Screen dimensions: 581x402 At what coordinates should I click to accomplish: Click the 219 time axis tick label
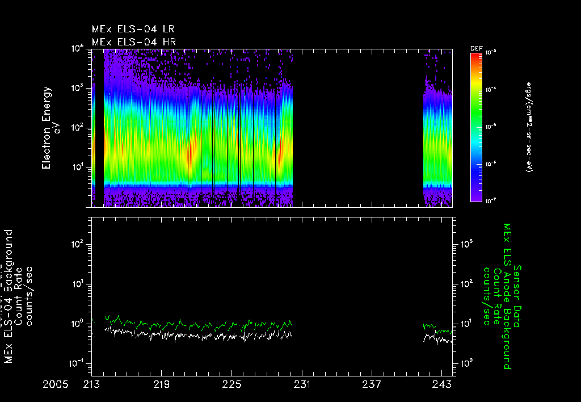(x=162, y=384)
